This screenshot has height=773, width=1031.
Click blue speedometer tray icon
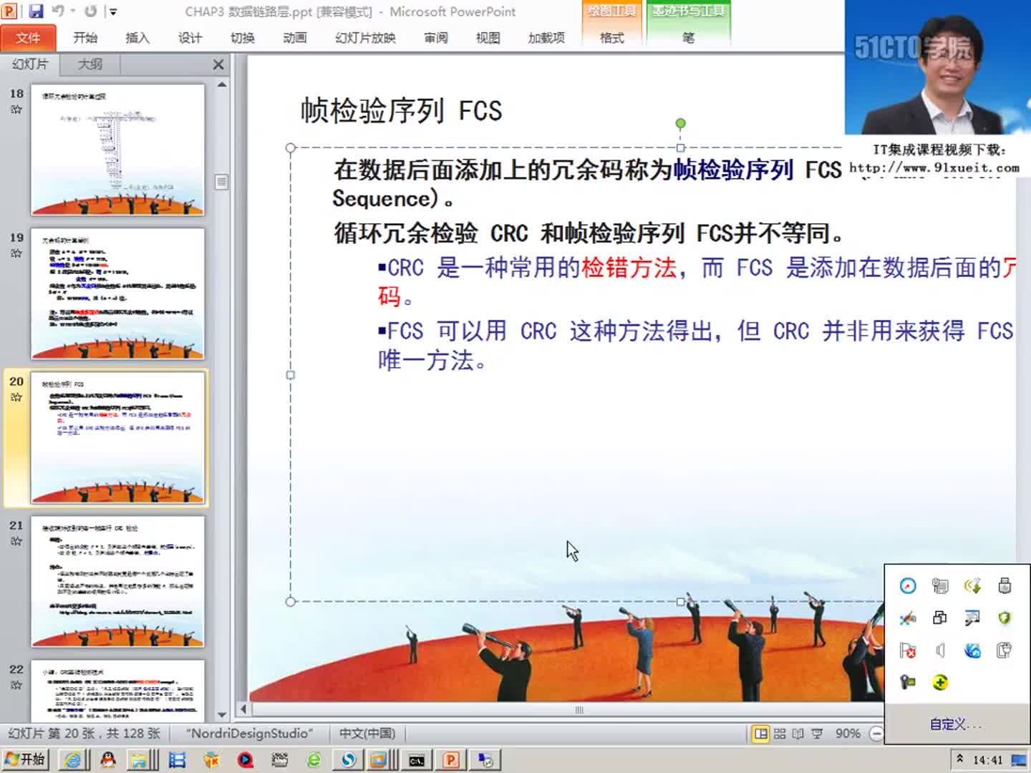pos(908,585)
